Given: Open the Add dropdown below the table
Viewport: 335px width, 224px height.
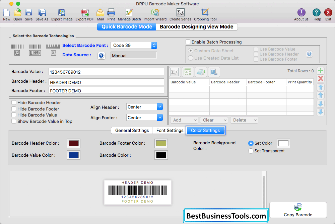Looking at the screenshot, I should 184,120.
